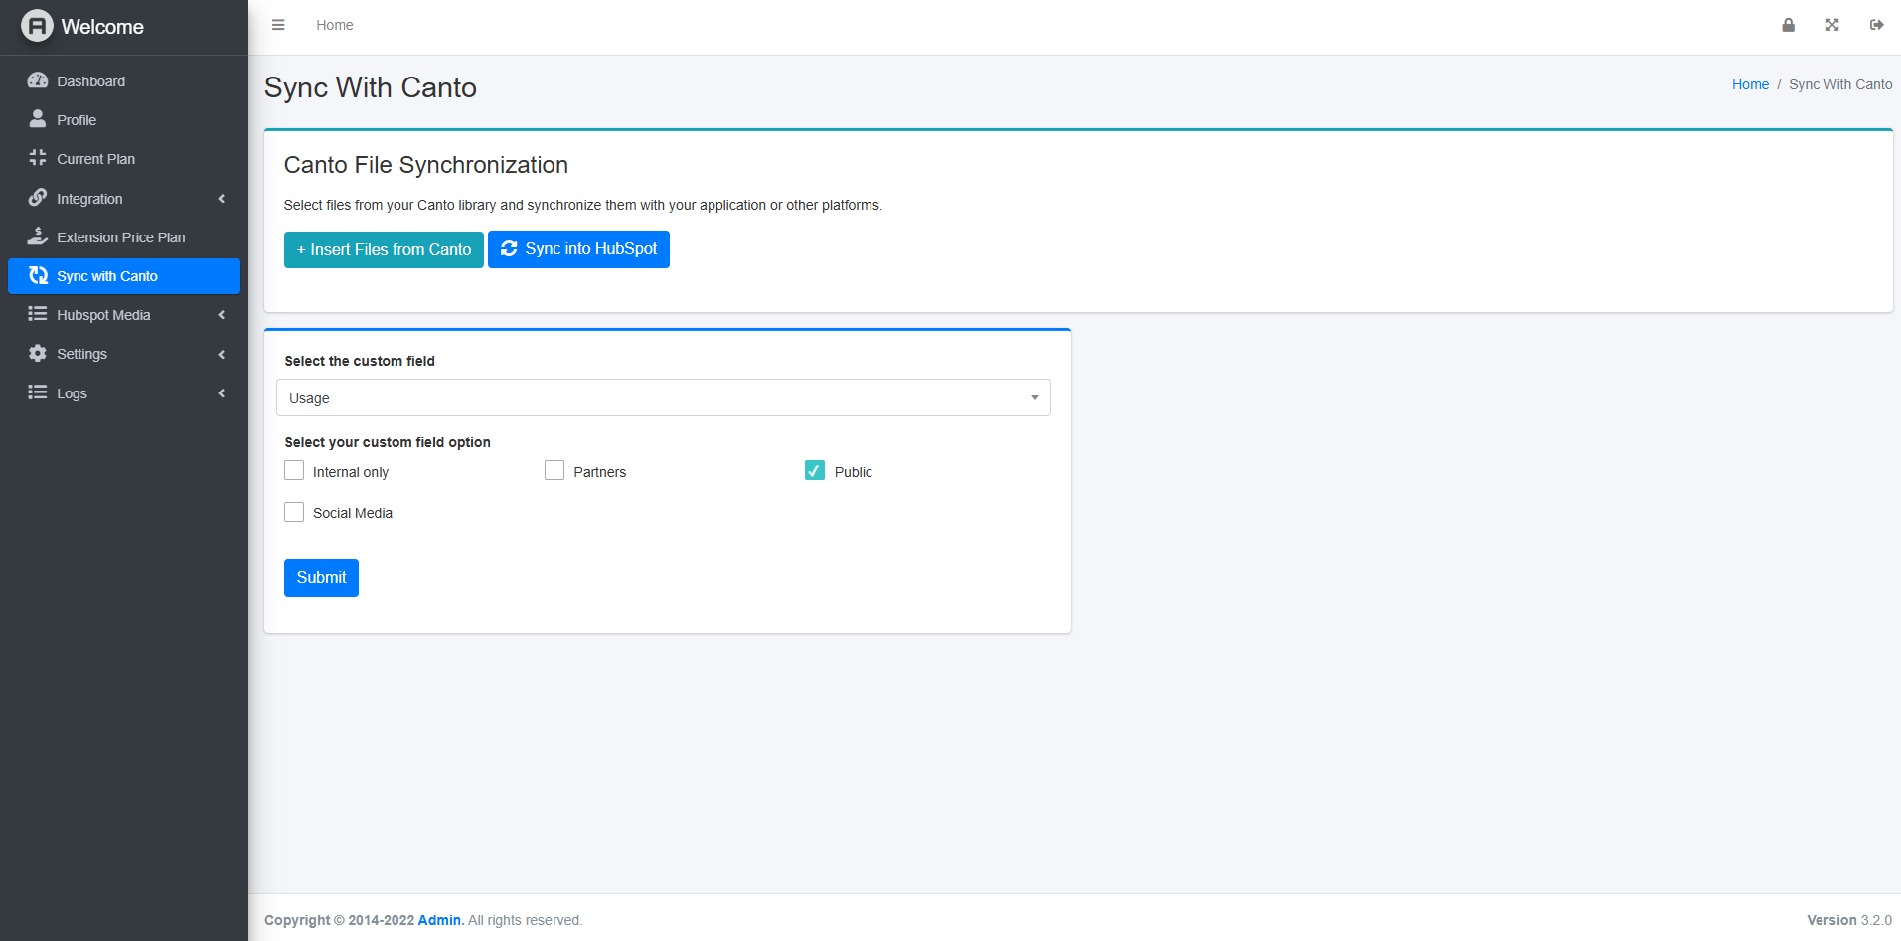Check the Partners checkbox

coord(554,470)
